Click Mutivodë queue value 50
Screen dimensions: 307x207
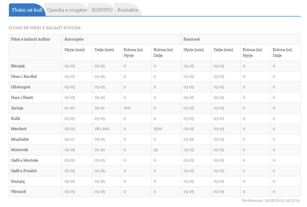(156, 150)
